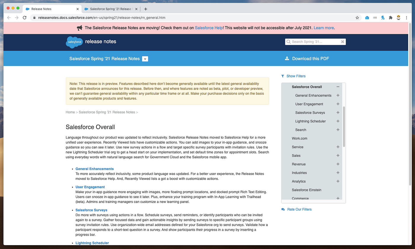The height and width of the screenshot is (249, 415).
Task: Select Work.com in the sidebar
Action: [x=299, y=138]
